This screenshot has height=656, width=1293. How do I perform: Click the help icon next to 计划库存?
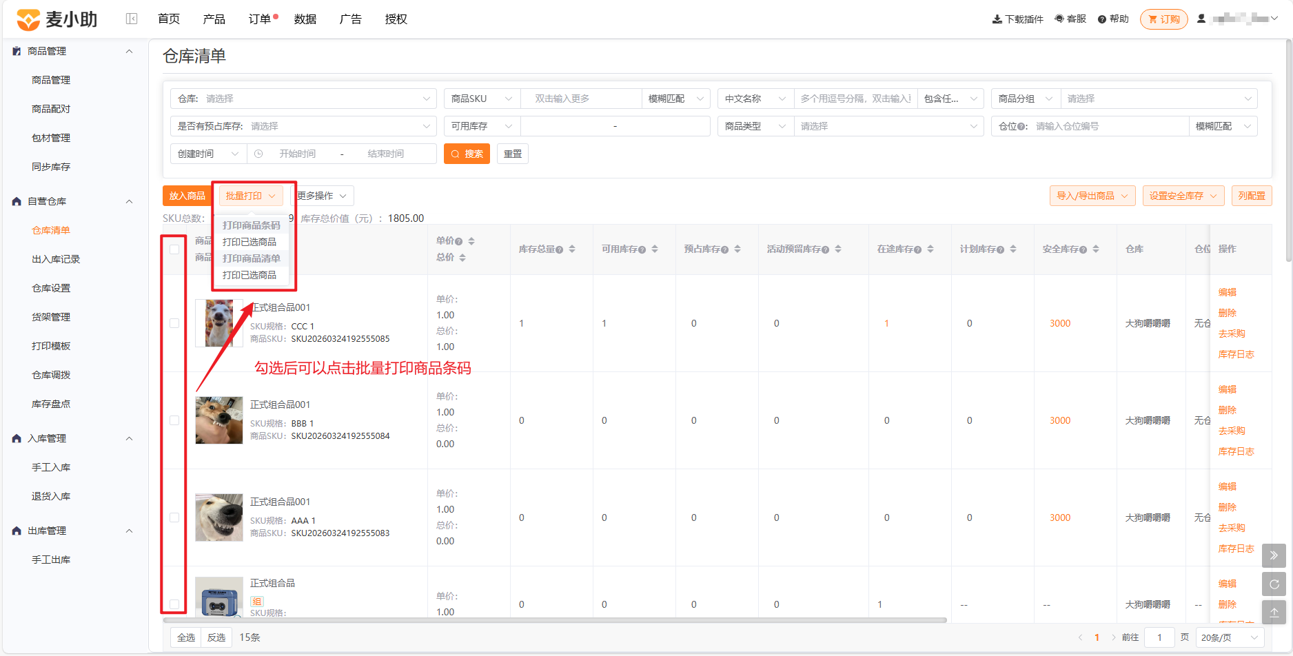coord(1000,249)
